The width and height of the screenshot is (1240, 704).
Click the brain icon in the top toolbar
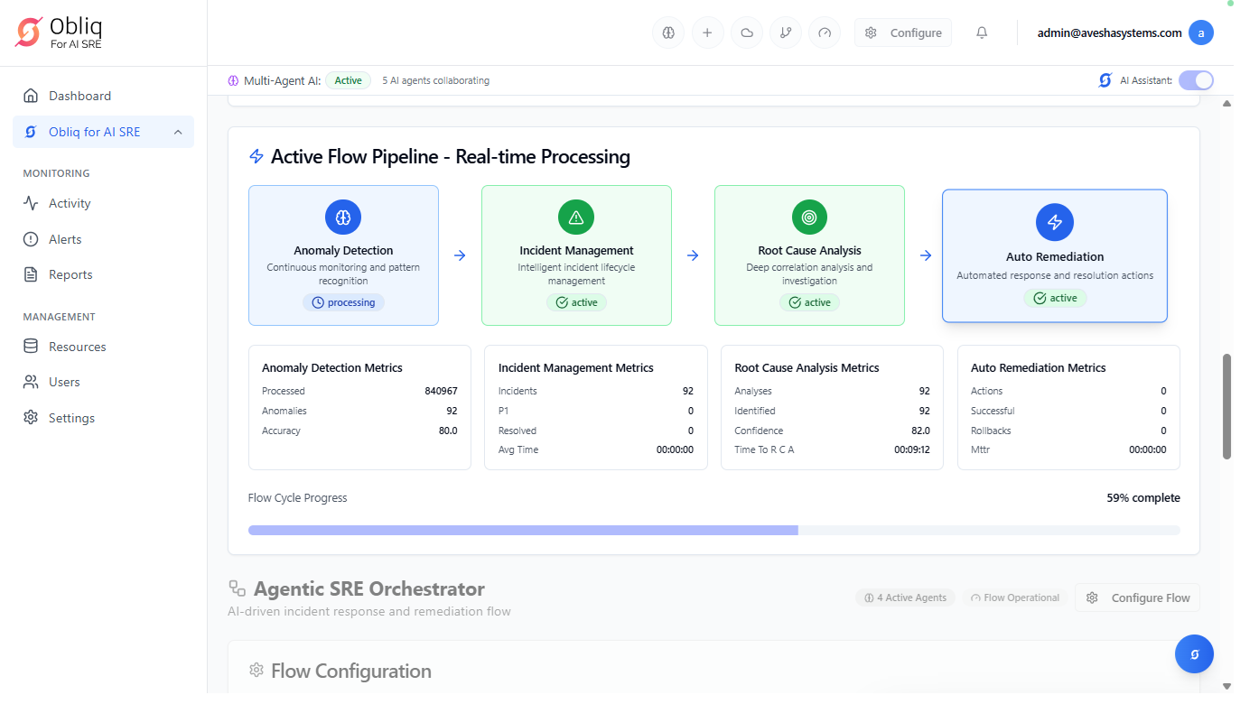(x=668, y=32)
